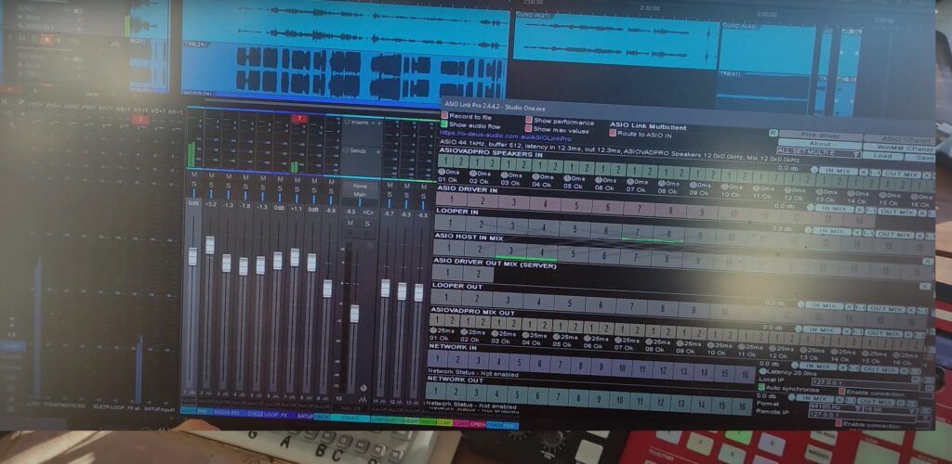Click the volume fader of channel at +3.2
The image size is (952, 464).
point(210,245)
